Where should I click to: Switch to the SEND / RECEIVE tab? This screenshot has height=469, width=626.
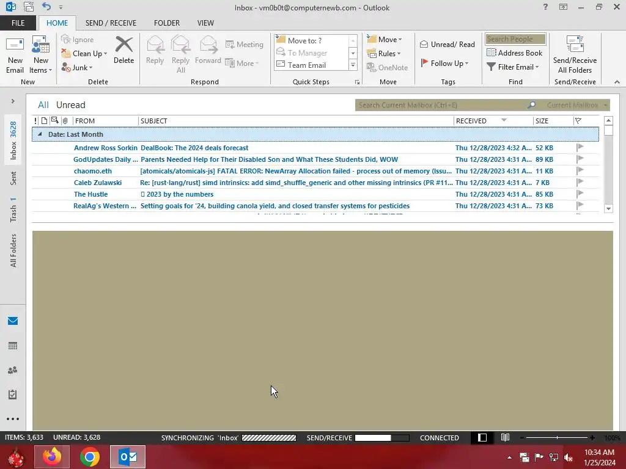point(111,23)
